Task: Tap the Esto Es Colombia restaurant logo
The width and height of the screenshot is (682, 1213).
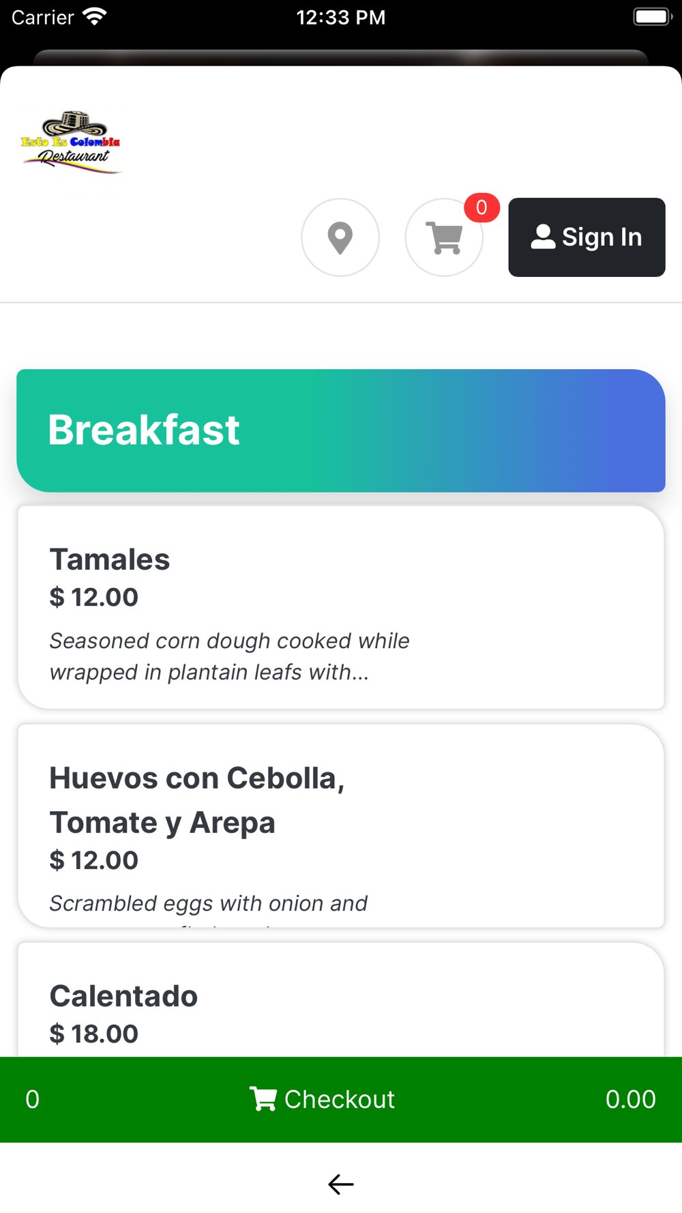Action: pyautogui.click(x=71, y=143)
